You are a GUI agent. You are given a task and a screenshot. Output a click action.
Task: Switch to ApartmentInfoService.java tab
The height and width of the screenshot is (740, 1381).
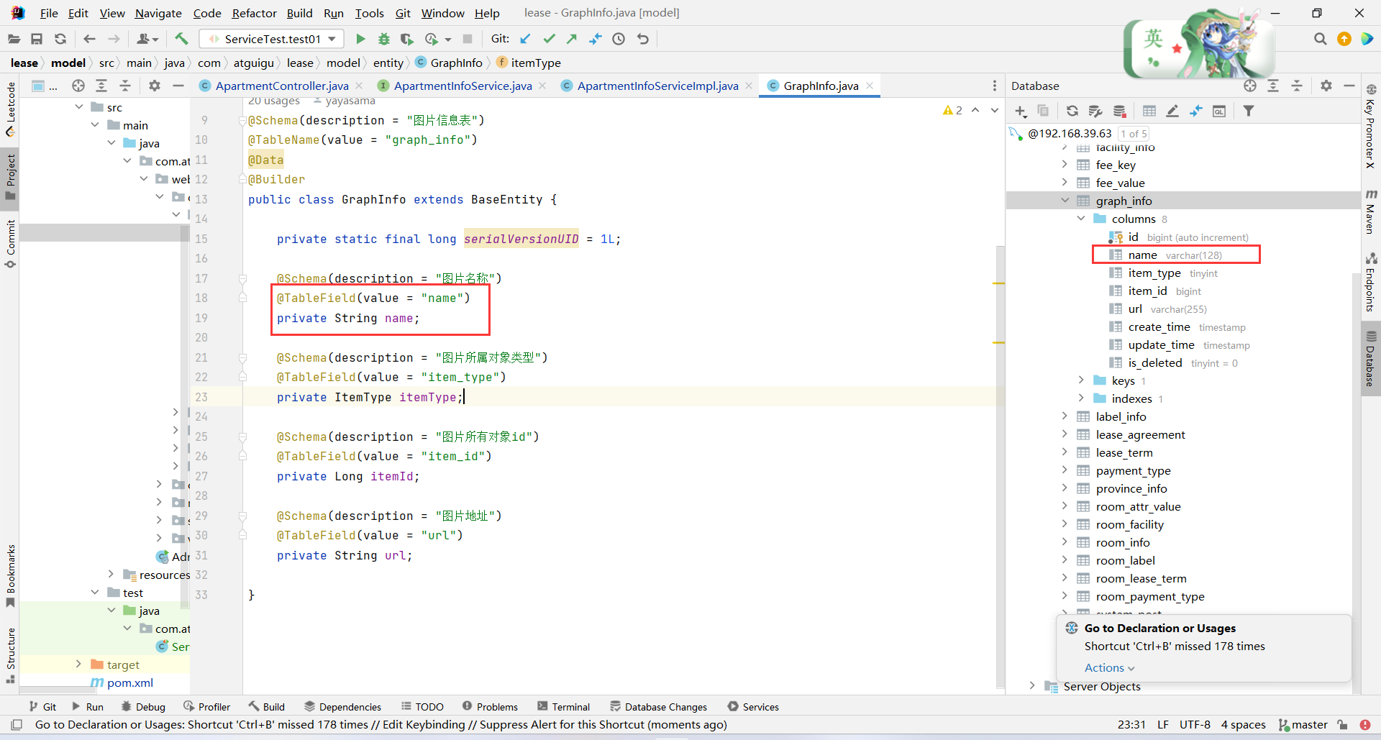[462, 86]
